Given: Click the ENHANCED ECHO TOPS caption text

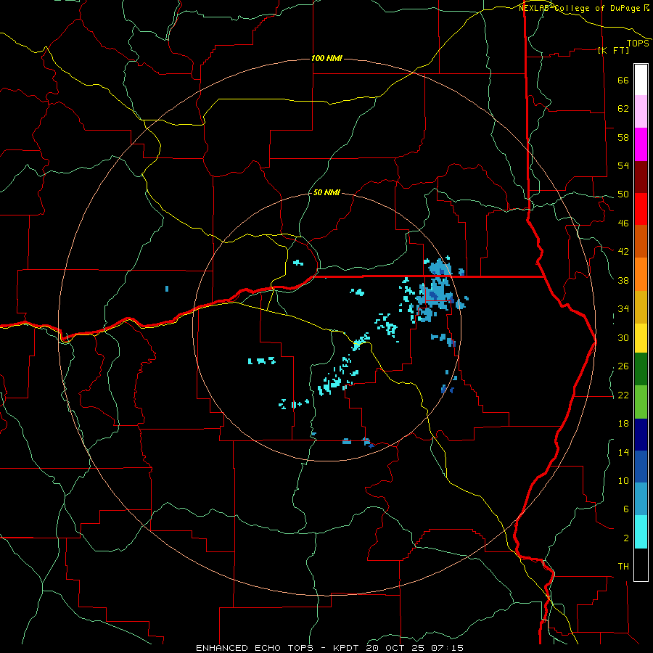Looking at the screenshot, I should 255,648.
